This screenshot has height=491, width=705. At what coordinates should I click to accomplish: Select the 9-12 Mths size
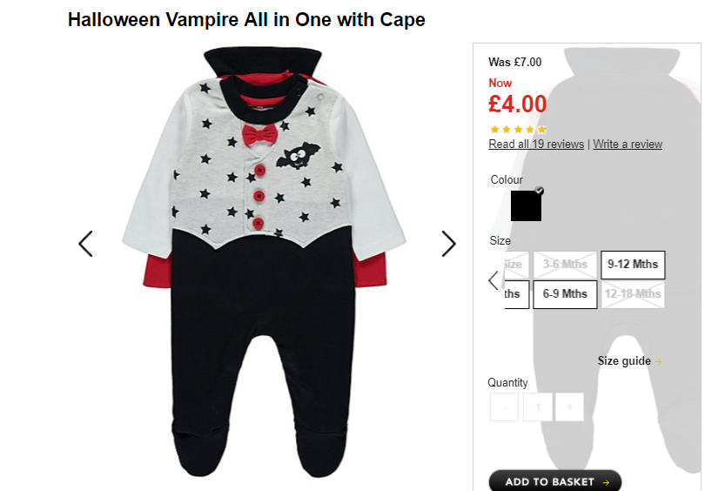pyautogui.click(x=633, y=265)
